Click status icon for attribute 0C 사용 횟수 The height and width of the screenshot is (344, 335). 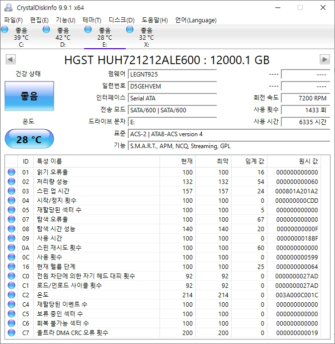(11, 257)
